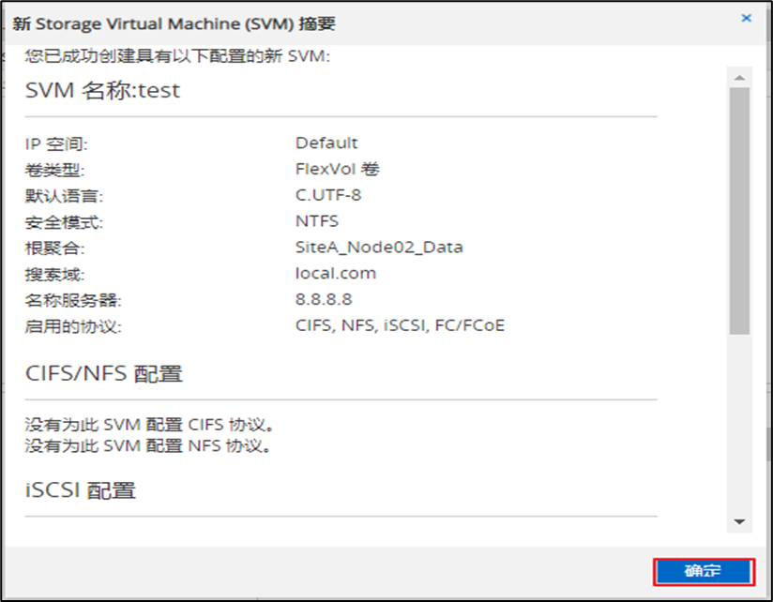Click the empty scrollbar track below the thumb

coord(740,422)
